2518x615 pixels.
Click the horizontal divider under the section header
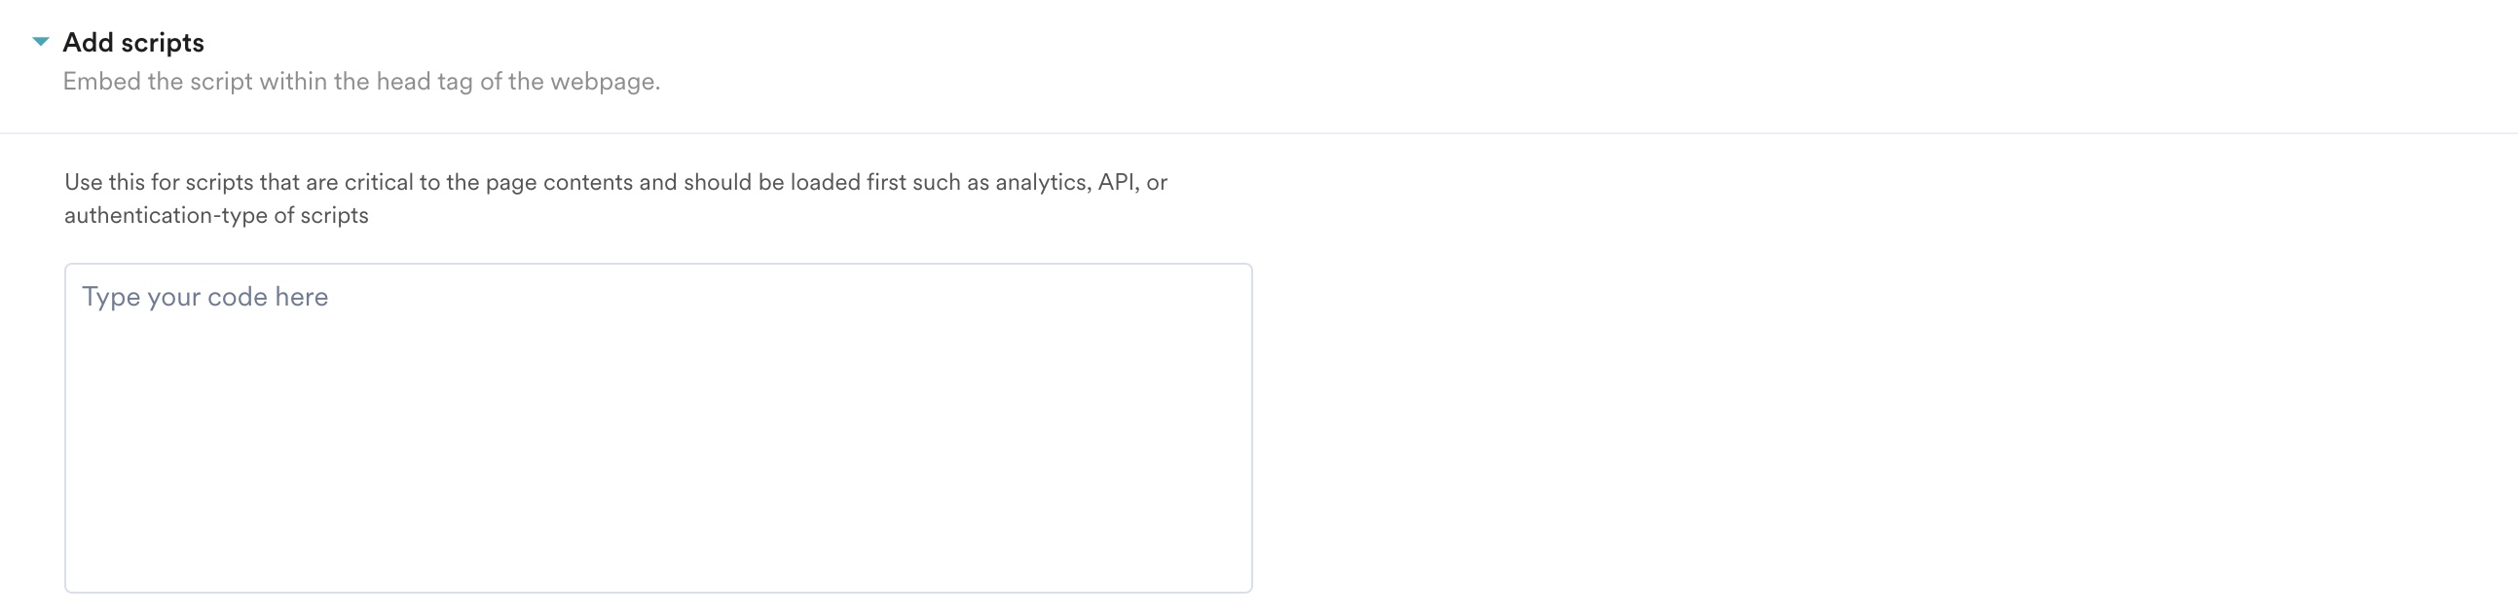coord(1259,132)
